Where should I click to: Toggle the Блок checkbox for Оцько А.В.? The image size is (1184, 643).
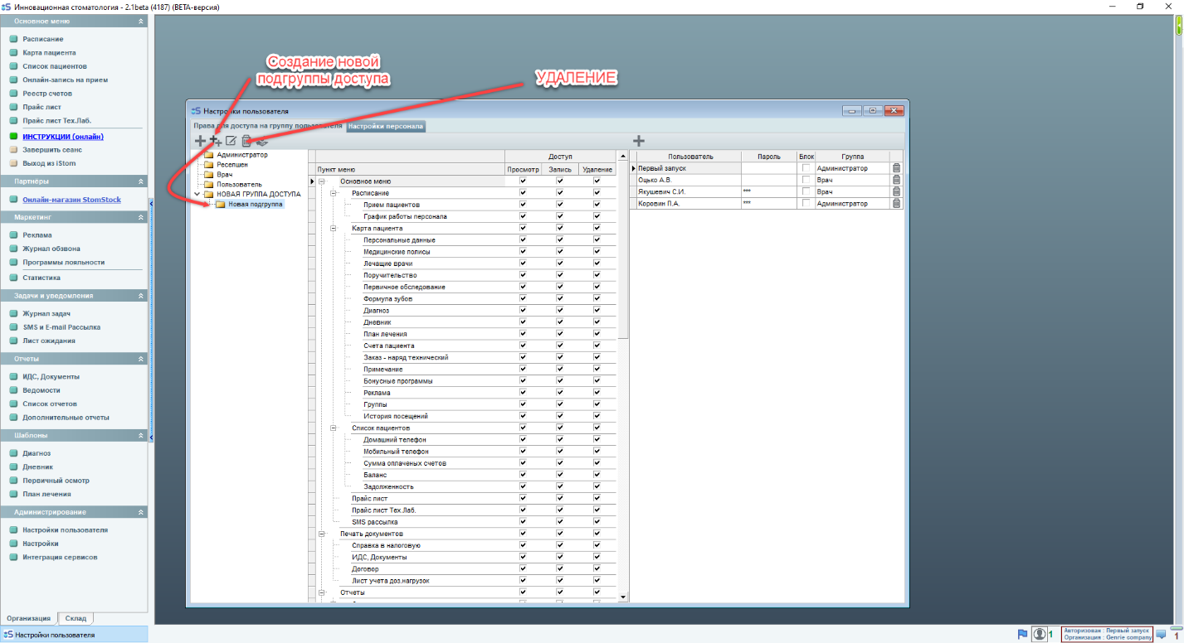pos(806,180)
